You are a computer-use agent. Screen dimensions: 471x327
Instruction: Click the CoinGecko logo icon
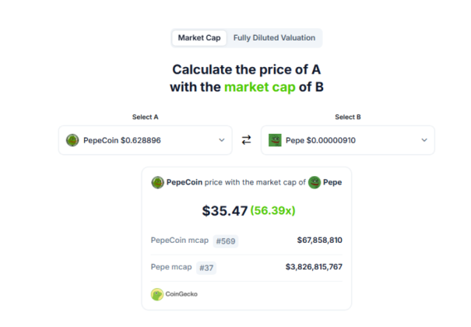click(x=157, y=294)
